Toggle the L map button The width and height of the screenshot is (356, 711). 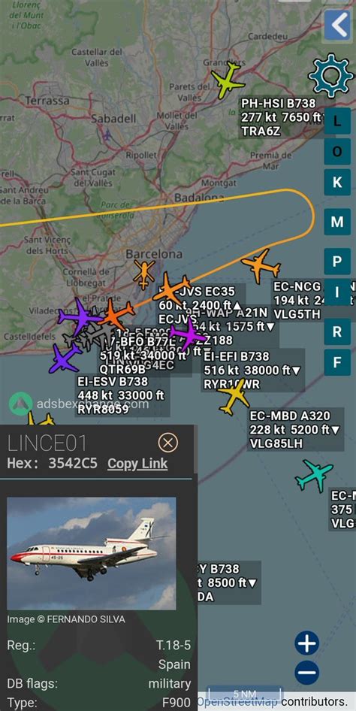coord(337,121)
